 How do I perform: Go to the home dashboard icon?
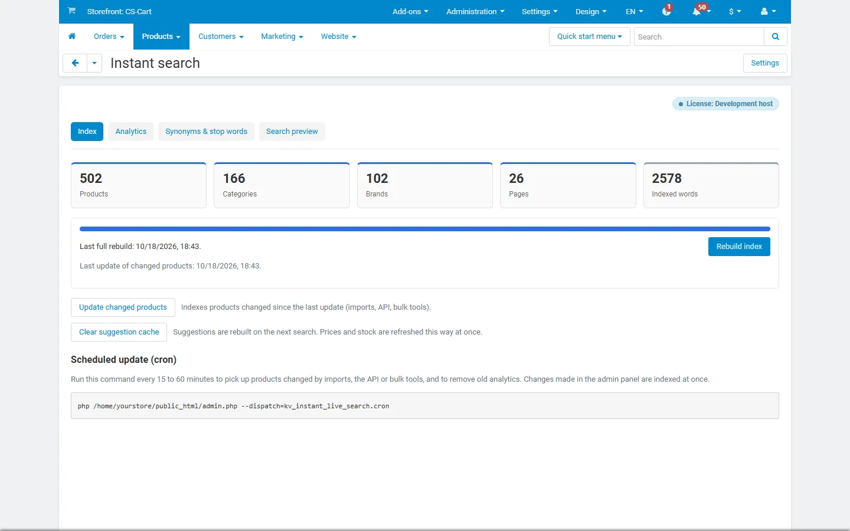tap(72, 37)
